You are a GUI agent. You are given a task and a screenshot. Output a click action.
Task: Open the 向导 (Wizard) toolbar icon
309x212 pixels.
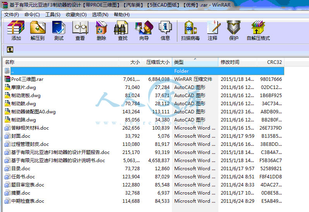(144, 27)
